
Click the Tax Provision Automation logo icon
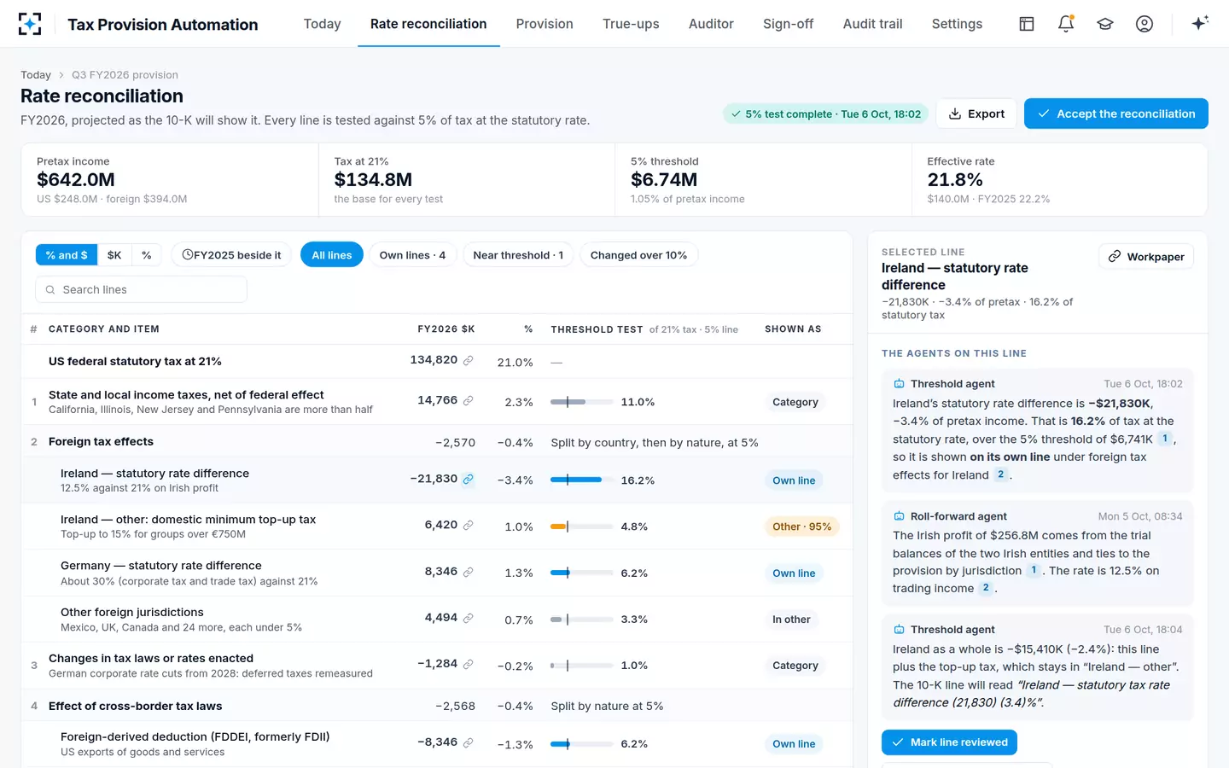(x=30, y=24)
